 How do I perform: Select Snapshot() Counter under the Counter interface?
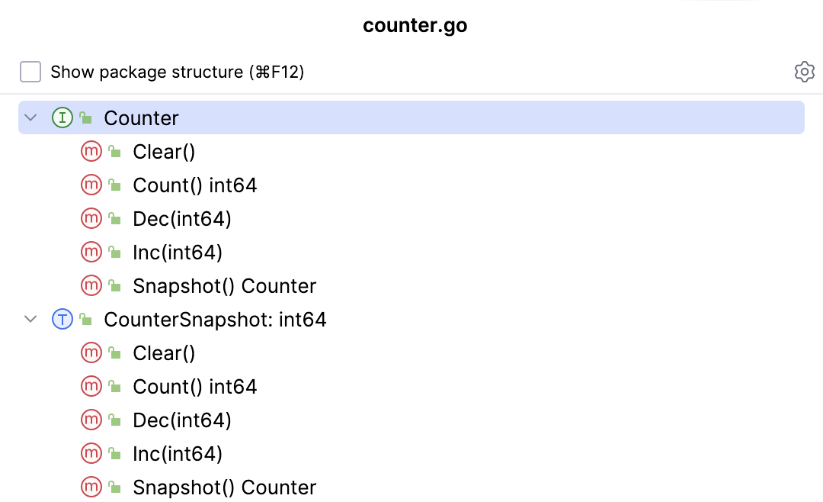coord(224,286)
